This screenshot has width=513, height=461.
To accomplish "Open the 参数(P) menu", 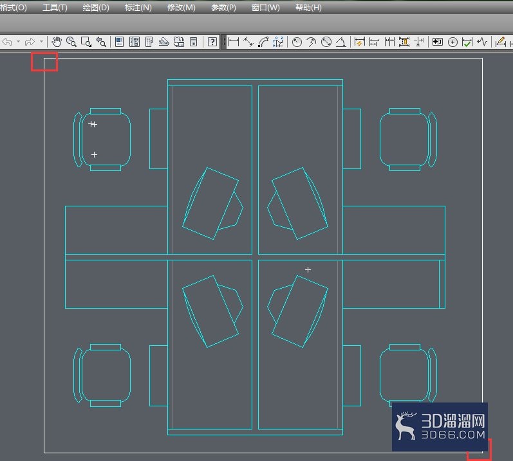I will [x=223, y=7].
